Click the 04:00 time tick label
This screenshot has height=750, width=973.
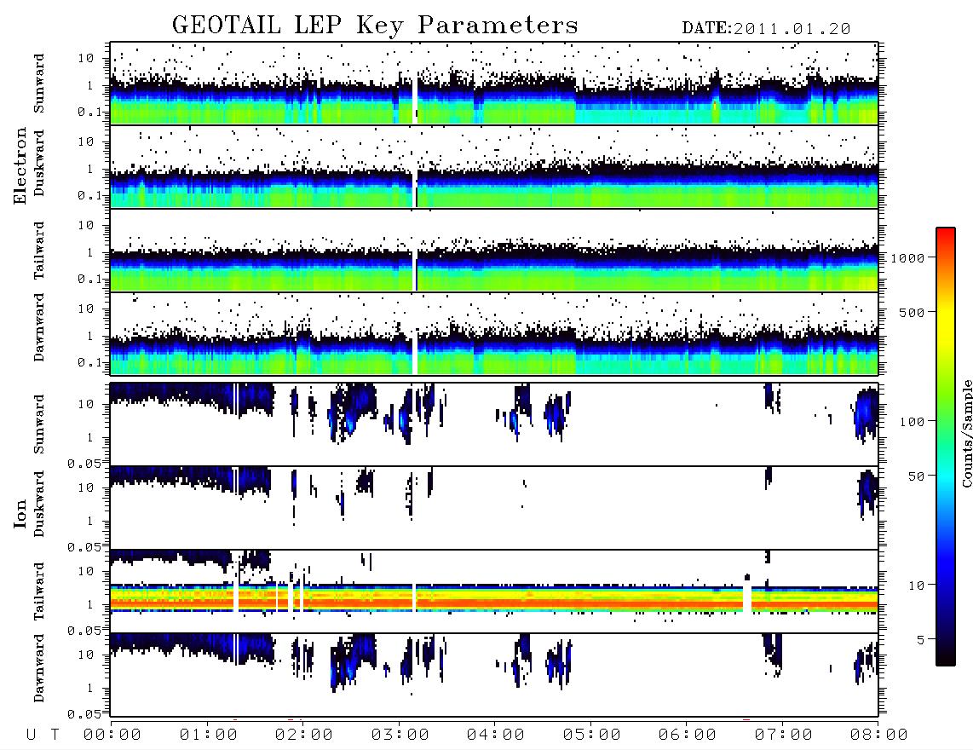click(496, 736)
